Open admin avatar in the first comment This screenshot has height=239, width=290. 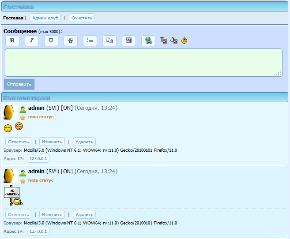(x=11, y=112)
